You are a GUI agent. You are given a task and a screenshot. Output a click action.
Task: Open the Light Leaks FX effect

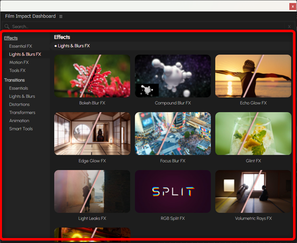point(92,191)
